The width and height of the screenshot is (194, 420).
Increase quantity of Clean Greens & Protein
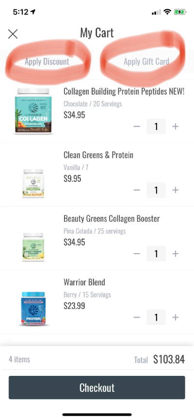point(175,190)
